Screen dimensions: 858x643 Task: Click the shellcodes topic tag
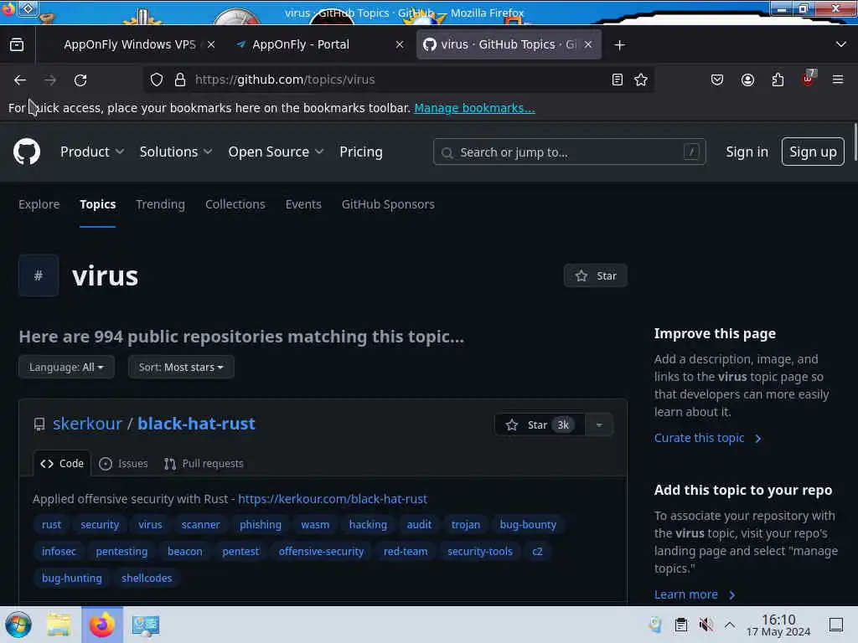pyautogui.click(x=147, y=579)
